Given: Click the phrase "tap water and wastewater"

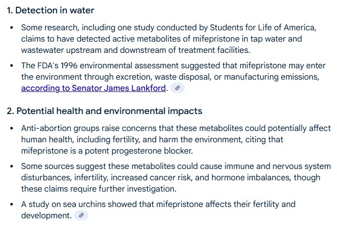Looking at the screenshot, I should [273, 39].
